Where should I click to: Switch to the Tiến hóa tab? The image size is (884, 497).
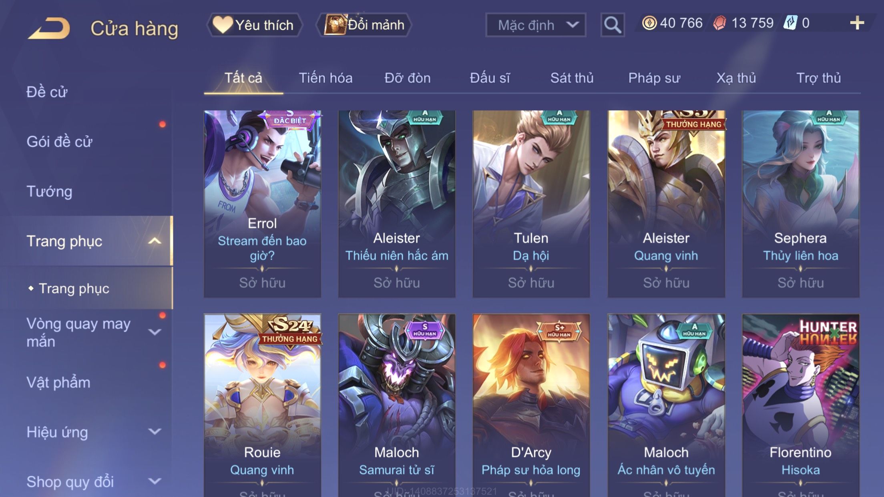coord(325,78)
